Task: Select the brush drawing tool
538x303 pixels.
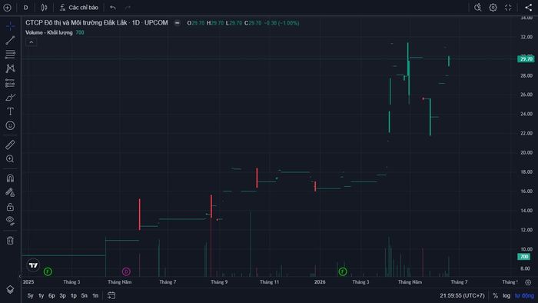Action: 10,97
